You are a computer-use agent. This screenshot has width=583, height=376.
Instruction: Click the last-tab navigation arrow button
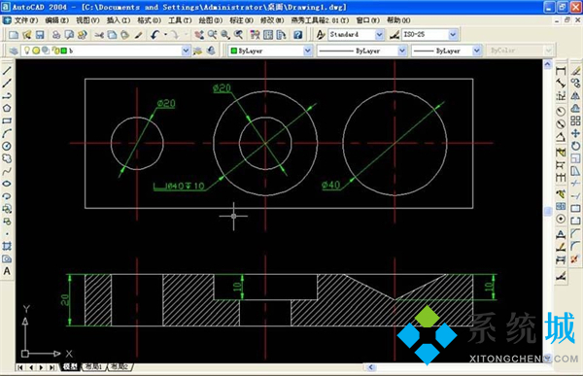(51, 367)
